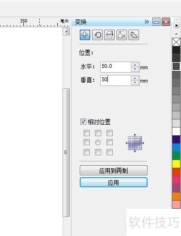Select the yellow color swatch
This screenshot has height=236, width=181.
tap(176, 164)
